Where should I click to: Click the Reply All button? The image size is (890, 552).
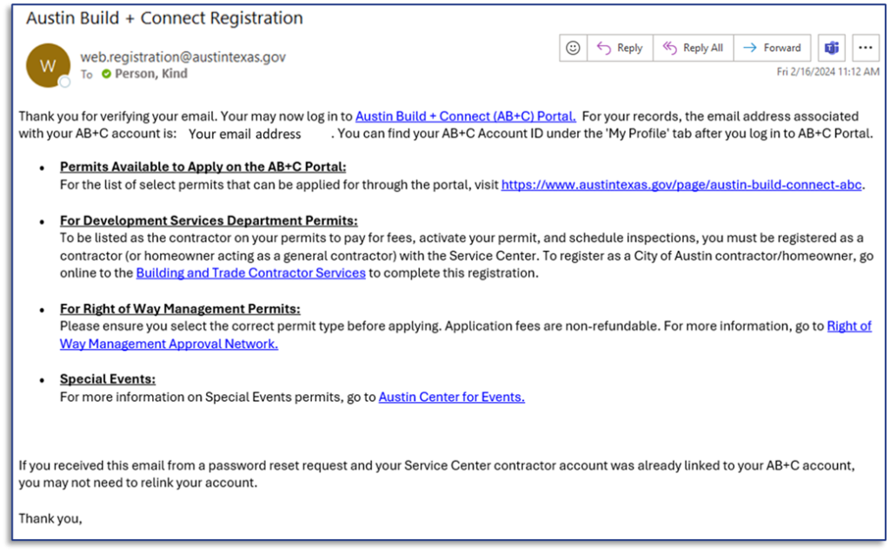[693, 48]
